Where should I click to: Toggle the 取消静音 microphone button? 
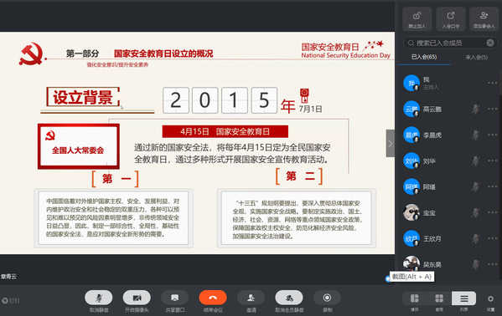click(99, 298)
